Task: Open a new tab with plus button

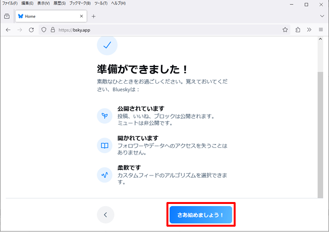Action: [93, 16]
